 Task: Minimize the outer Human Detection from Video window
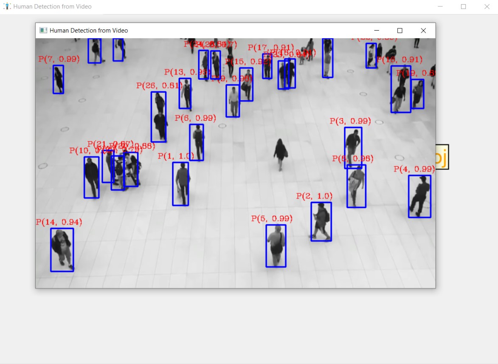(x=440, y=7)
